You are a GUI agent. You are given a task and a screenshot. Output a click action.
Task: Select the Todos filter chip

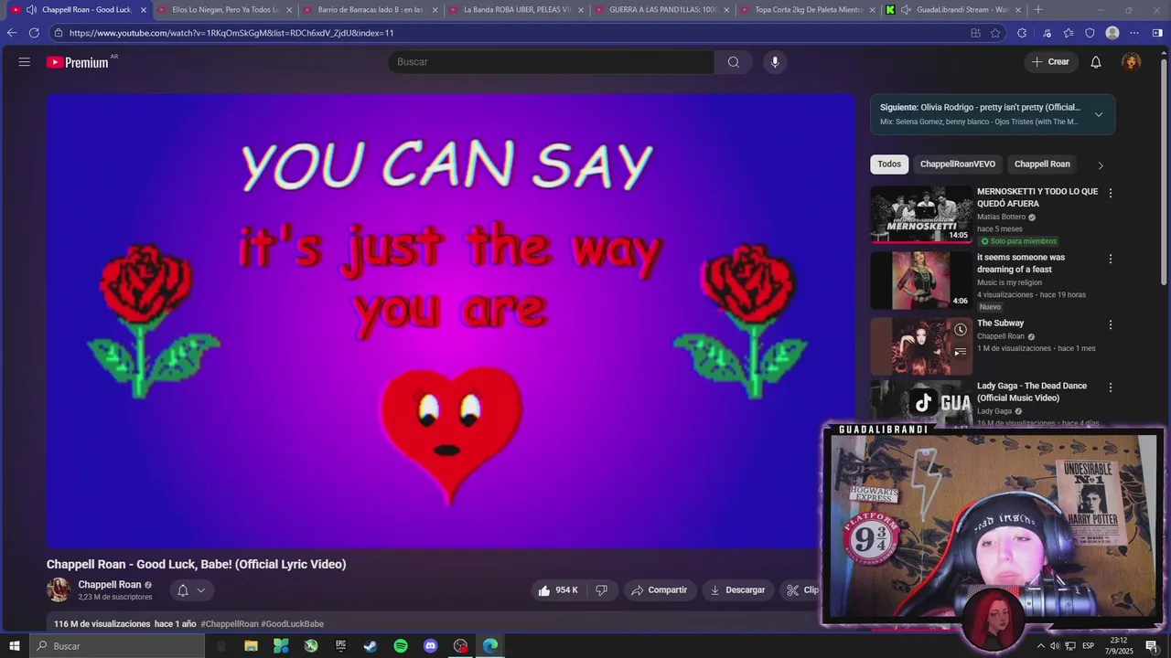pyautogui.click(x=889, y=164)
